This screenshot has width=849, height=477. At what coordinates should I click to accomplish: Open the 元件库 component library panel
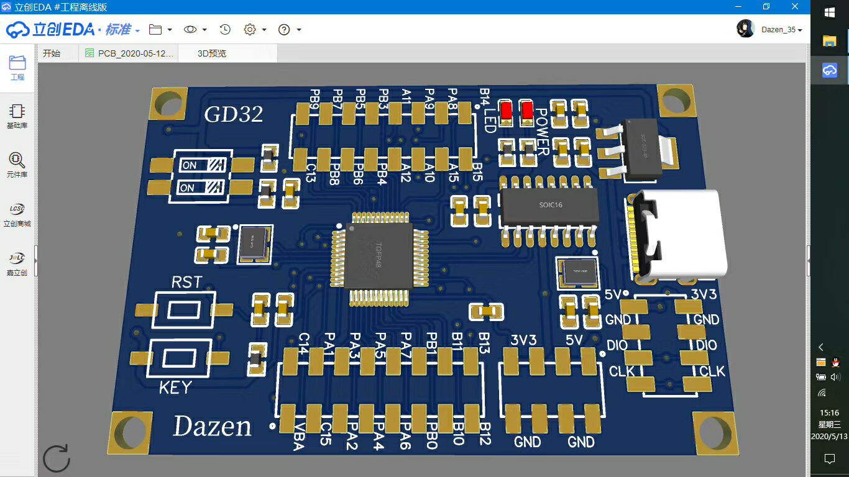[16, 163]
